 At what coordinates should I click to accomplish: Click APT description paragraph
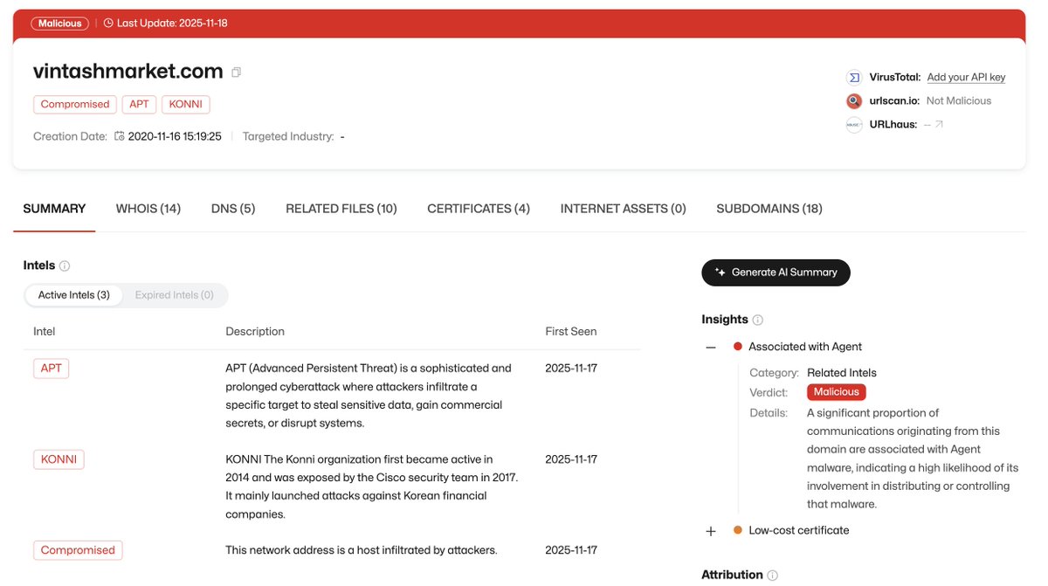pyautogui.click(x=369, y=396)
